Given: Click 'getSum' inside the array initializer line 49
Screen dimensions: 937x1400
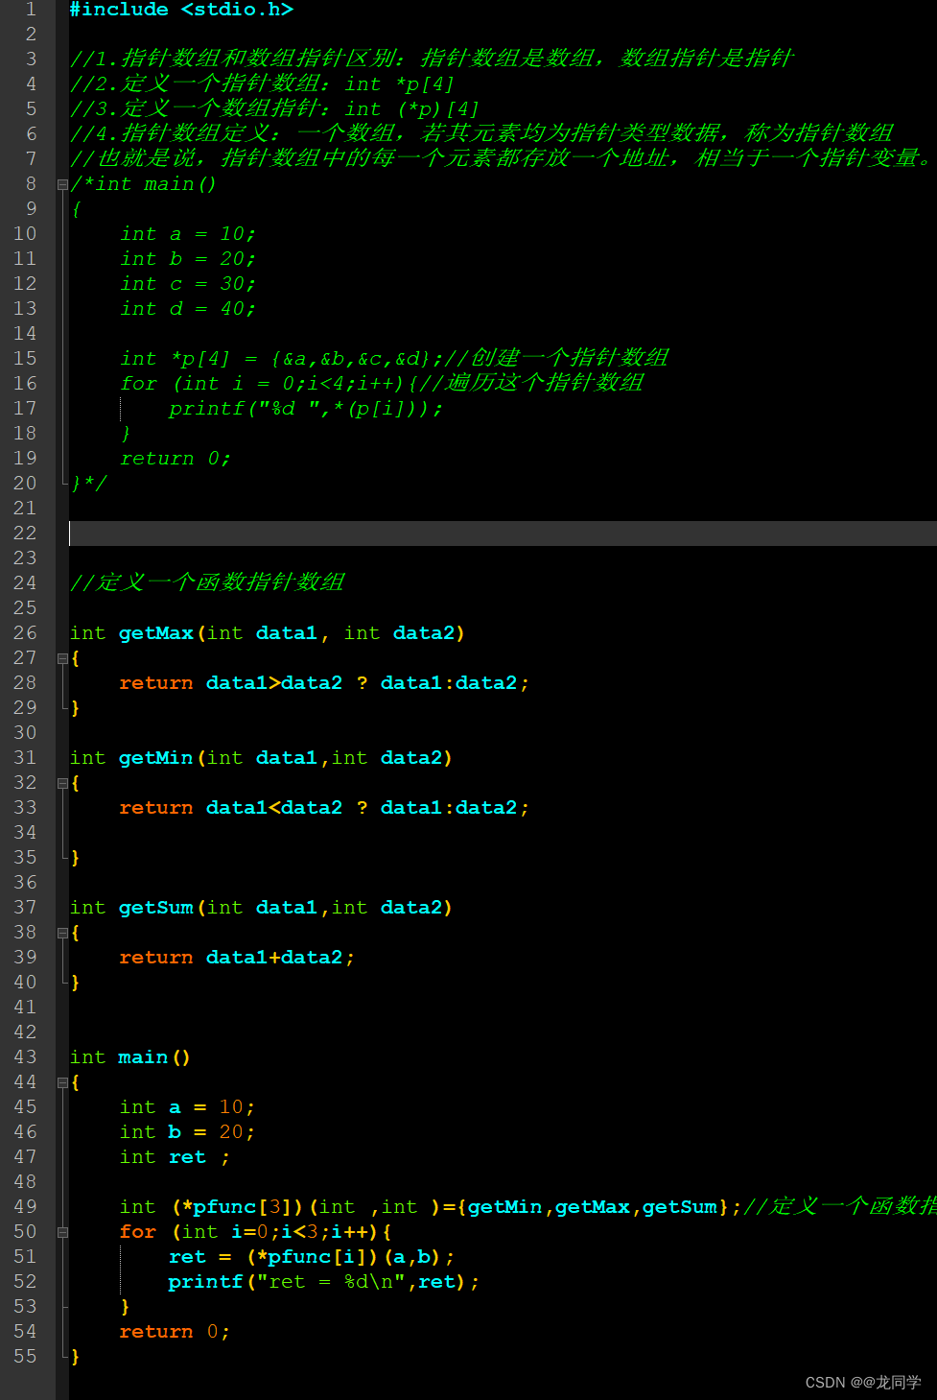Looking at the screenshot, I should click(680, 1207).
